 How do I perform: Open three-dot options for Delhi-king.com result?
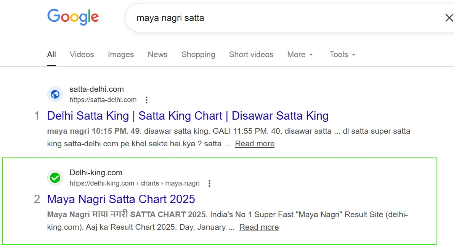[x=209, y=184]
